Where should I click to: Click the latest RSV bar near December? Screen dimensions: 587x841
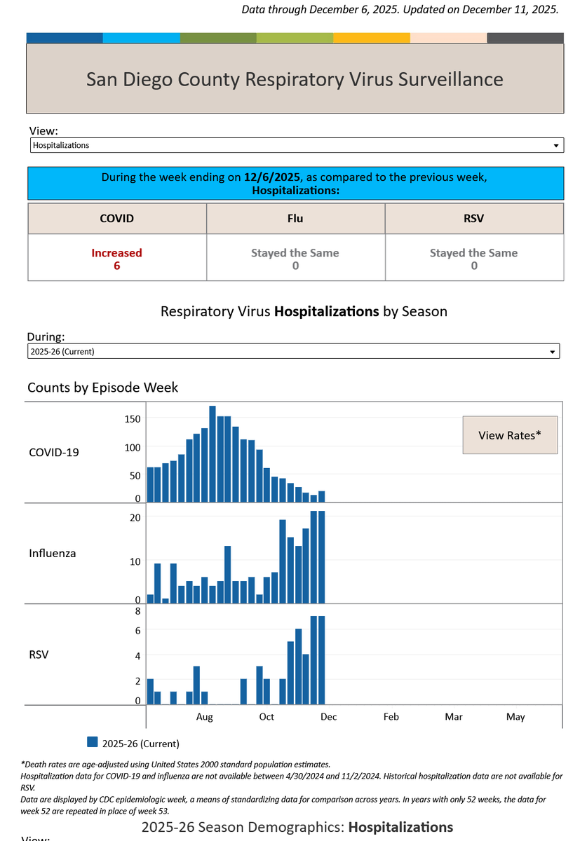[x=322, y=660]
